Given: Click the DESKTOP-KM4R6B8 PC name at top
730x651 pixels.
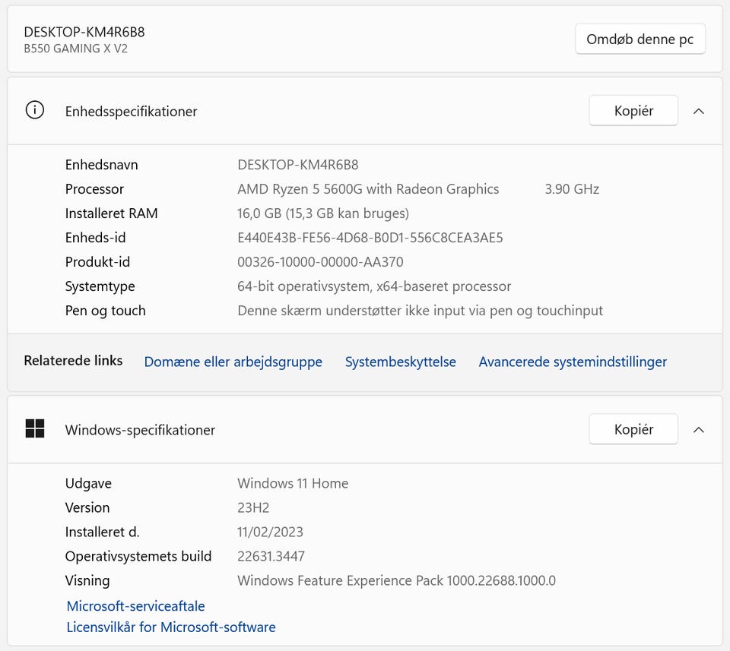Looking at the screenshot, I should pos(84,32).
